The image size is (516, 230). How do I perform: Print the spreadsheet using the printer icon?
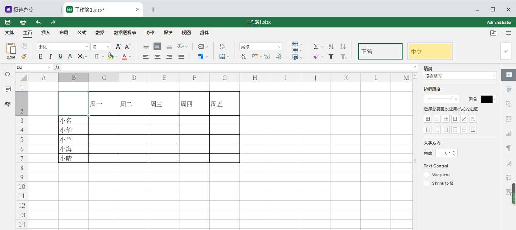[x=23, y=22]
